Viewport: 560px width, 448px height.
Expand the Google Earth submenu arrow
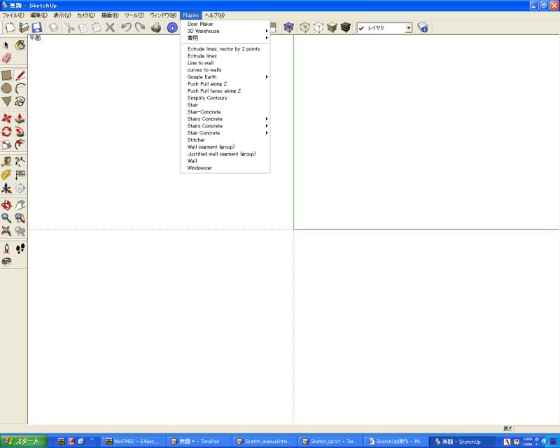tap(267, 77)
